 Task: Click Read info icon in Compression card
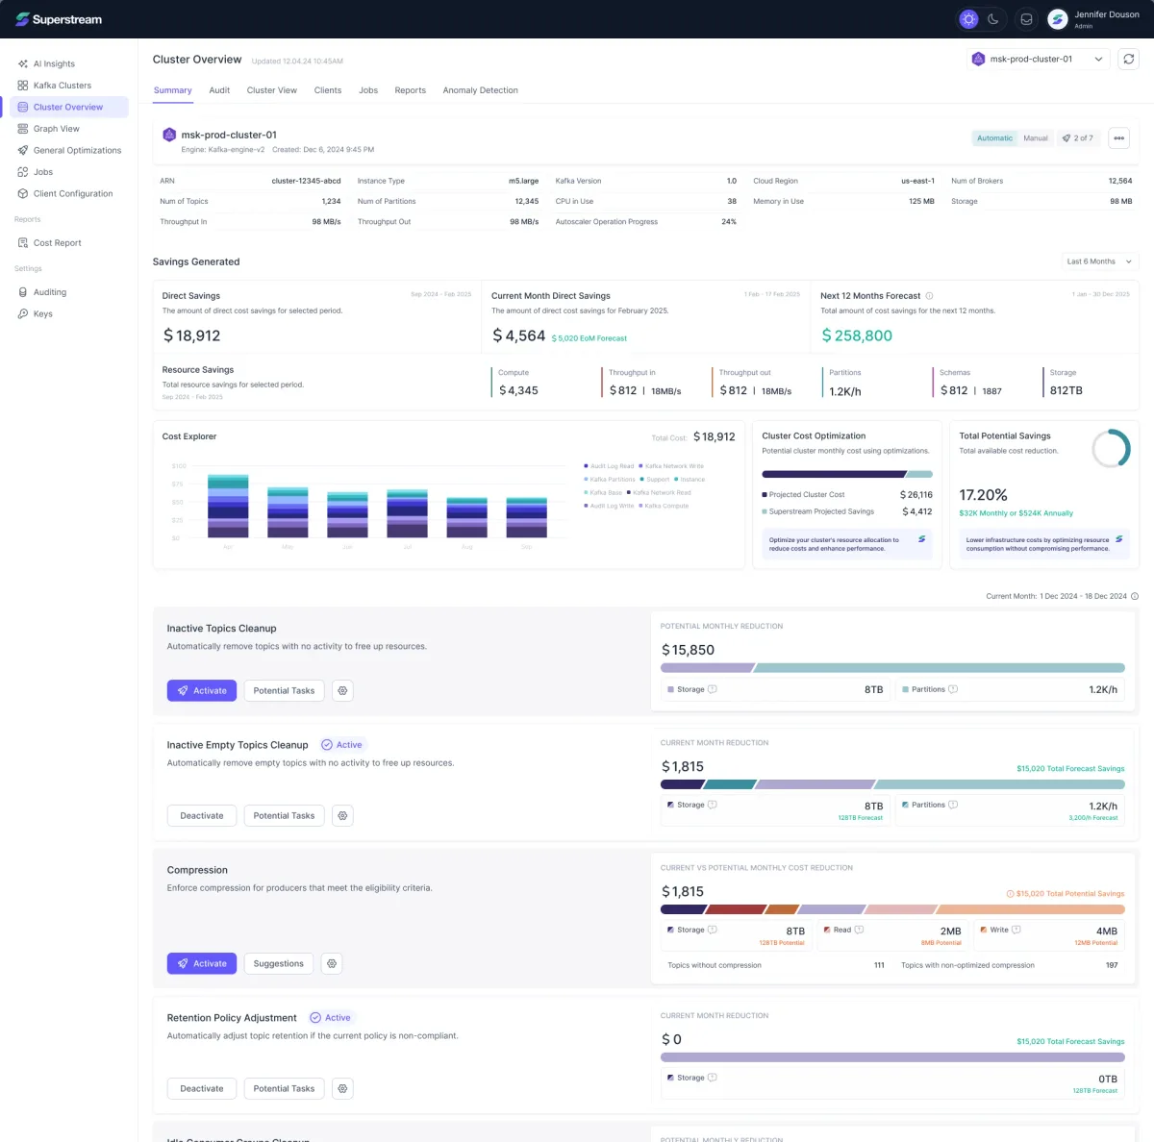[859, 930]
